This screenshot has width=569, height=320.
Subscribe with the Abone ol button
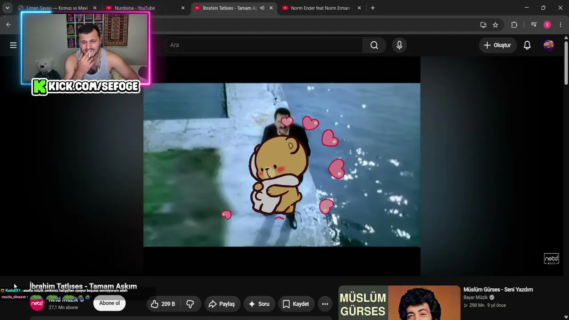(x=109, y=303)
